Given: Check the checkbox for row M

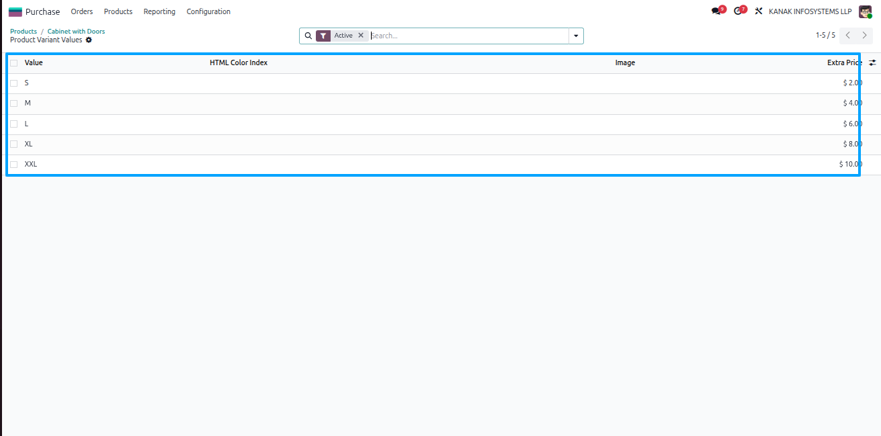Looking at the screenshot, I should (13, 103).
